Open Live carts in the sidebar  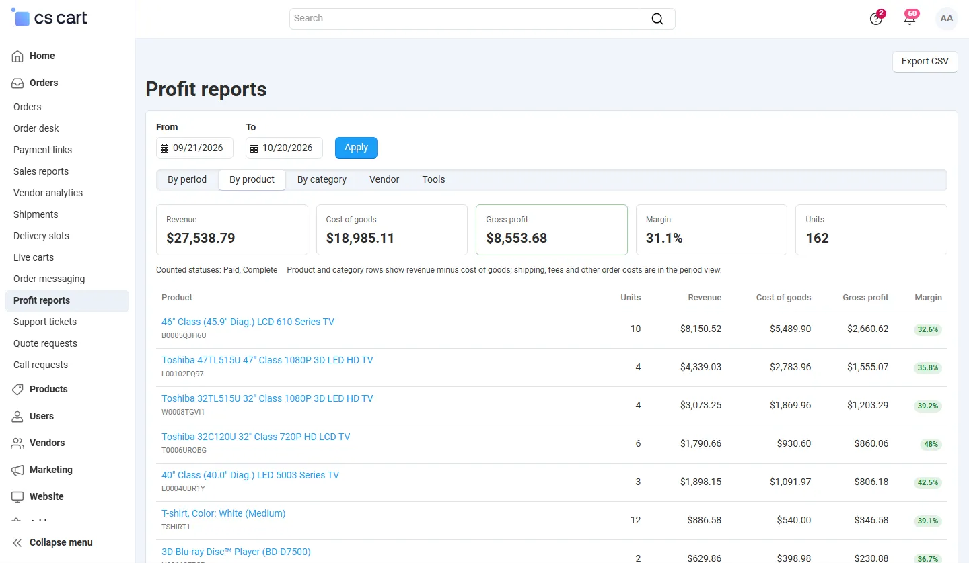(x=34, y=257)
